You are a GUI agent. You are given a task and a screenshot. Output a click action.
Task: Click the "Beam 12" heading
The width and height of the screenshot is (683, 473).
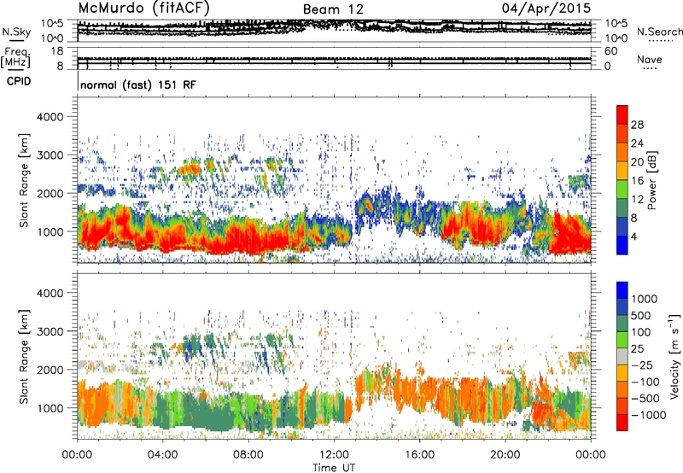(333, 9)
